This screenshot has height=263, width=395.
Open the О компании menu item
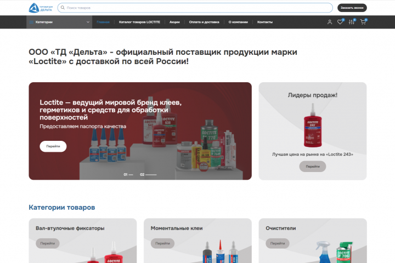coord(238,22)
